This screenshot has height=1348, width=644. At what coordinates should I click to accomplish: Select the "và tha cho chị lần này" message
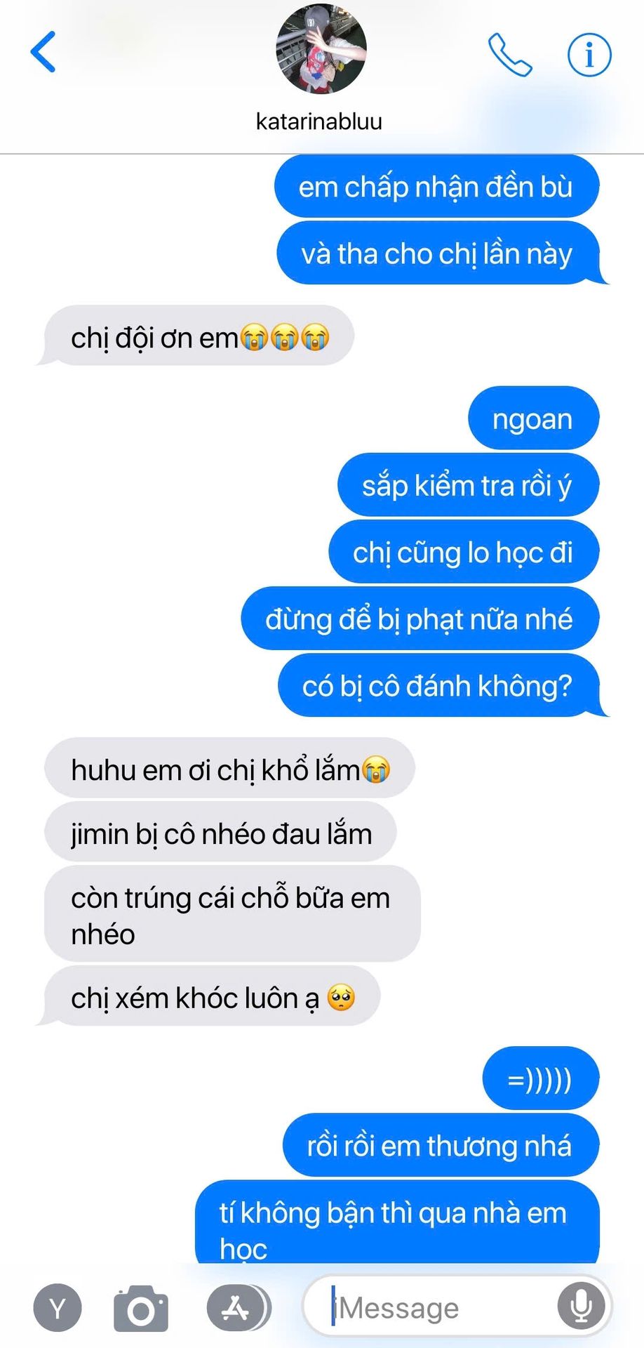[440, 253]
